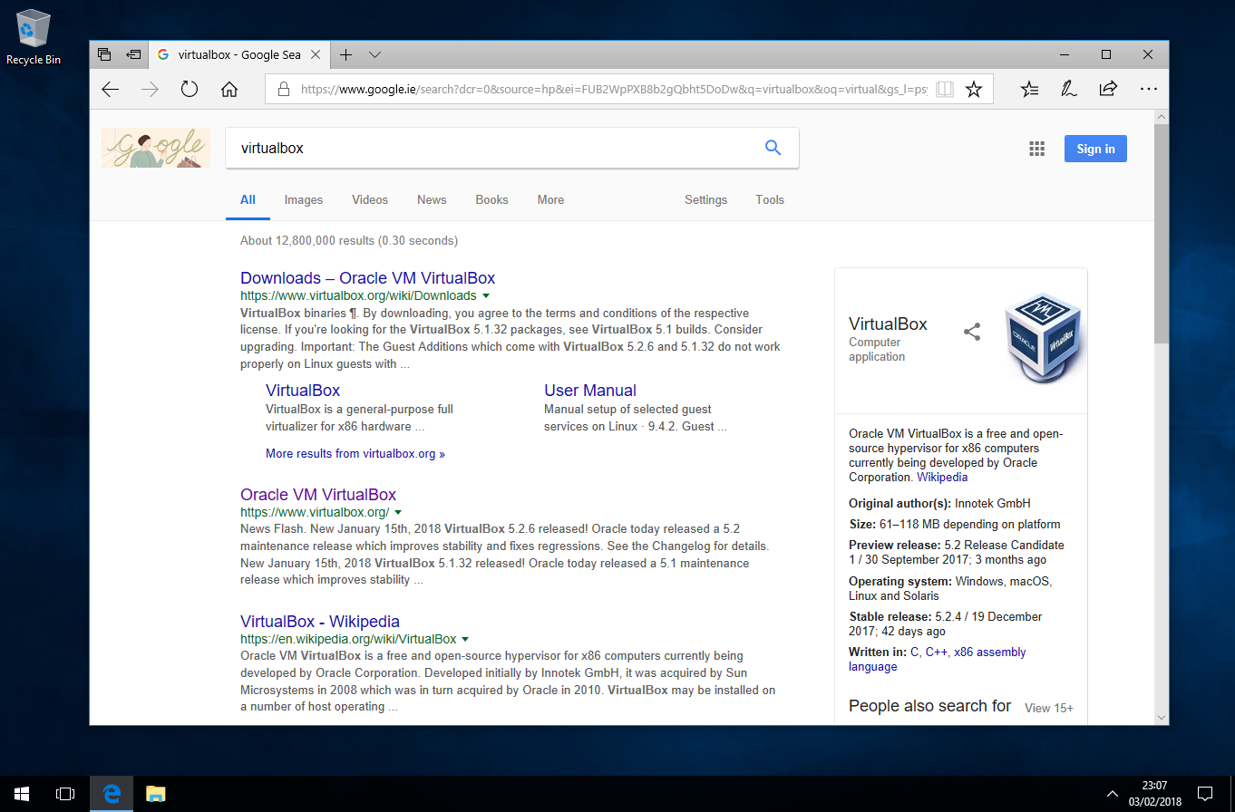Open search Tools option
The image size is (1235, 812).
pos(770,200)
